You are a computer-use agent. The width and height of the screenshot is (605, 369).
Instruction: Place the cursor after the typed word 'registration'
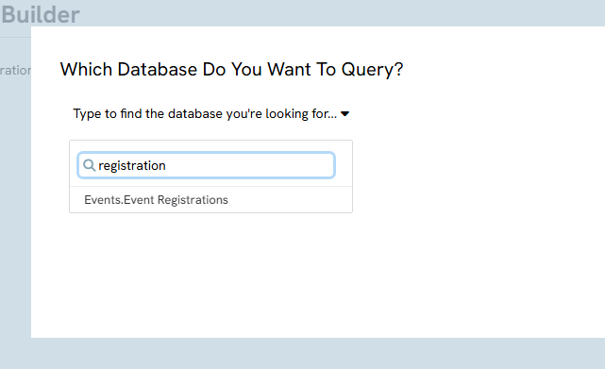(x=166, y=165)
